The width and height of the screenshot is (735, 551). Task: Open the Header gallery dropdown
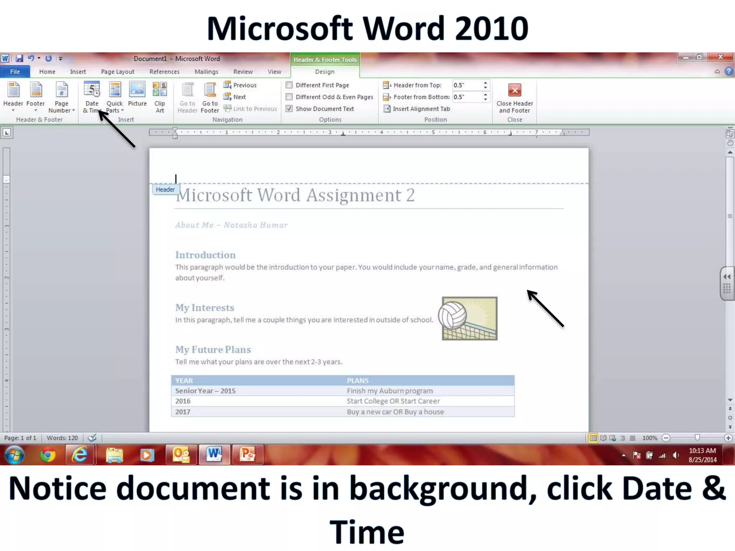tap(13, 97)
